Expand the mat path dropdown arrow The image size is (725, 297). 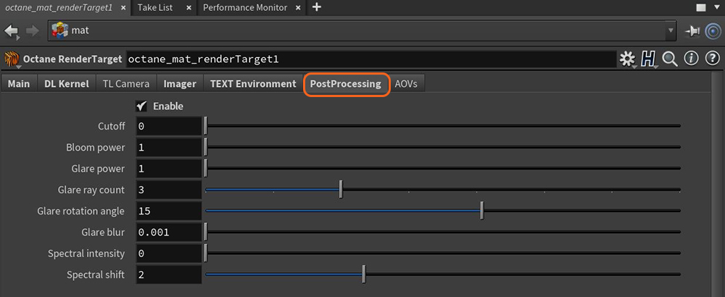coord(671,31)
